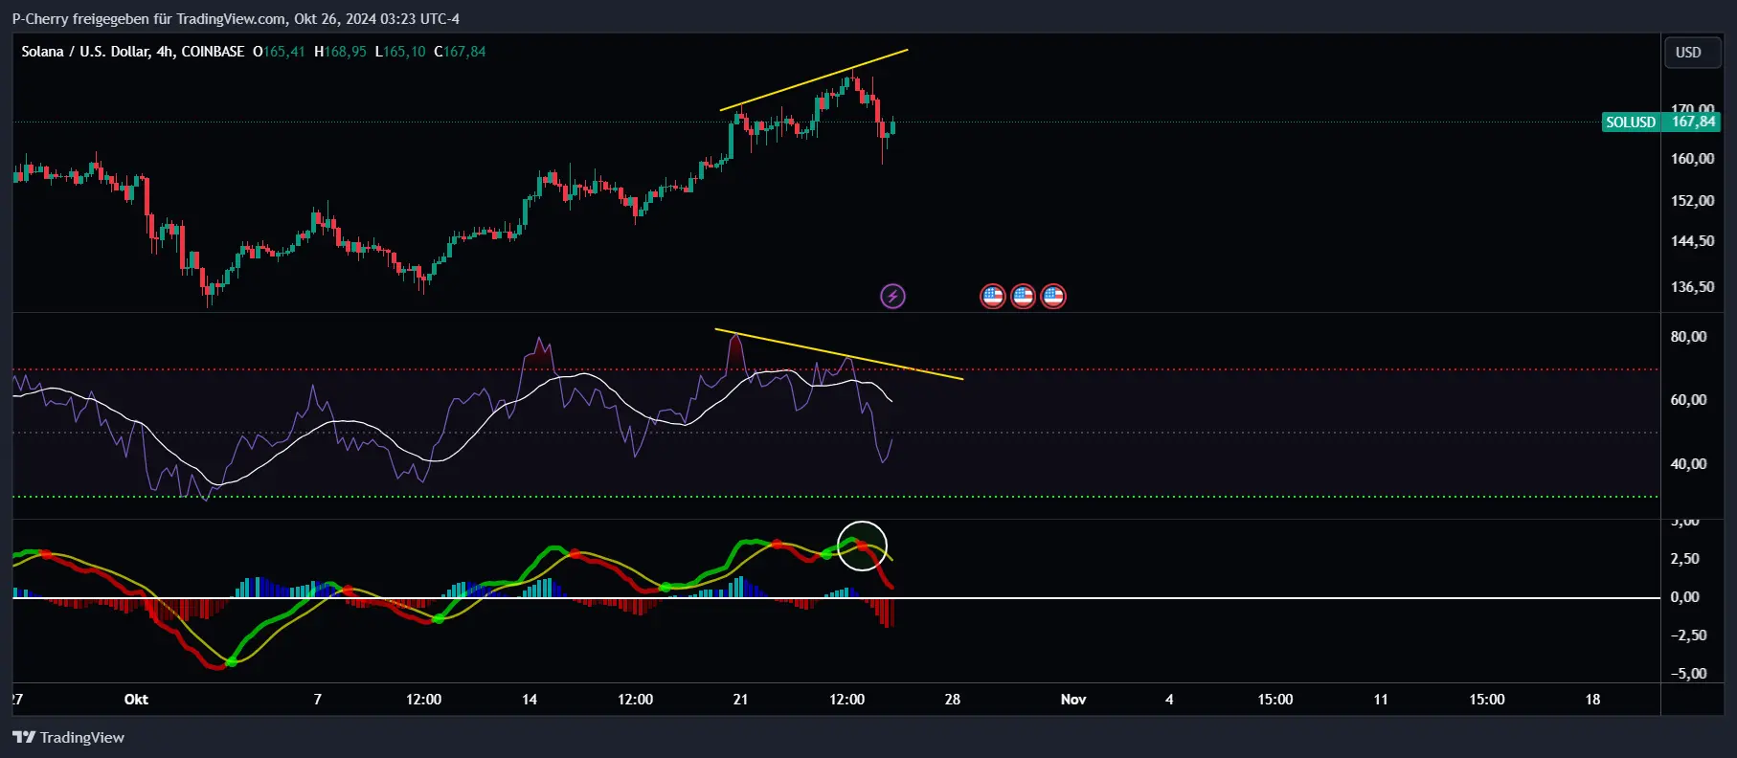This screenshot has width=1737, height=758.
Task: Click the 136,50 price axis label
Action: click(x=1692, y=287)
